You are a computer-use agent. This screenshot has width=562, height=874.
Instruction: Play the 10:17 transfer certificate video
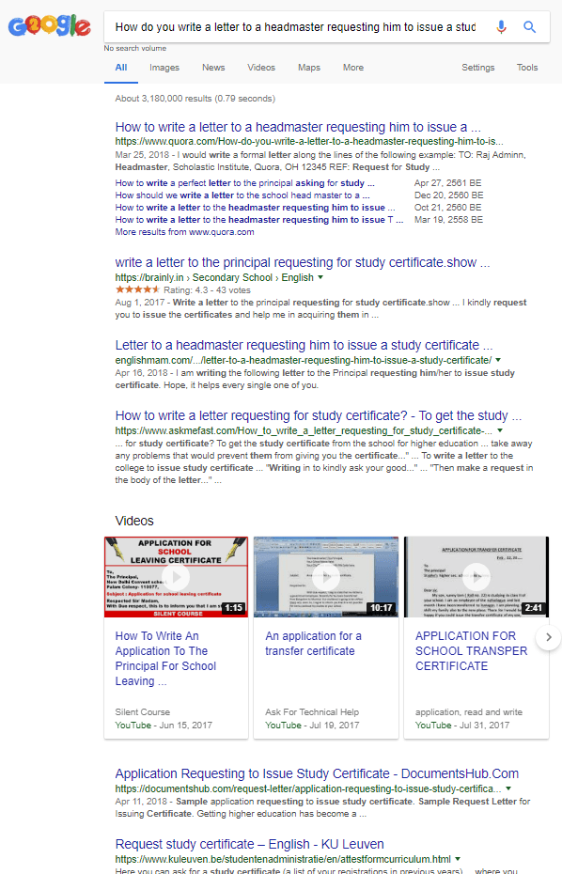(326, 577)
